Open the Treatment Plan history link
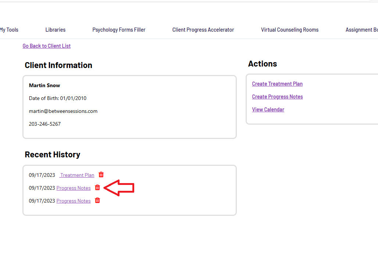Viewport: 378px width, 275px height. [77, 175]
